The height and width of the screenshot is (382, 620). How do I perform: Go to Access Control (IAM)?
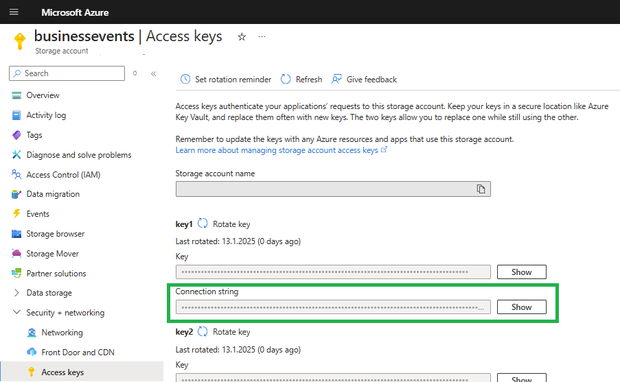(x=63, y=175)
